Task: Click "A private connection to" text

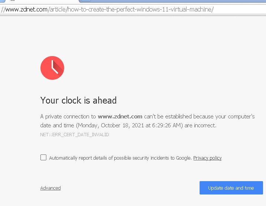Action: click(x=68, y=117)
